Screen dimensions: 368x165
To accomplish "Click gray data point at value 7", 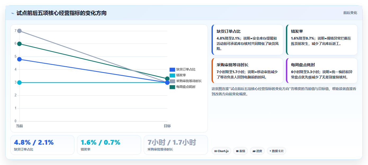I will point(19,31).
